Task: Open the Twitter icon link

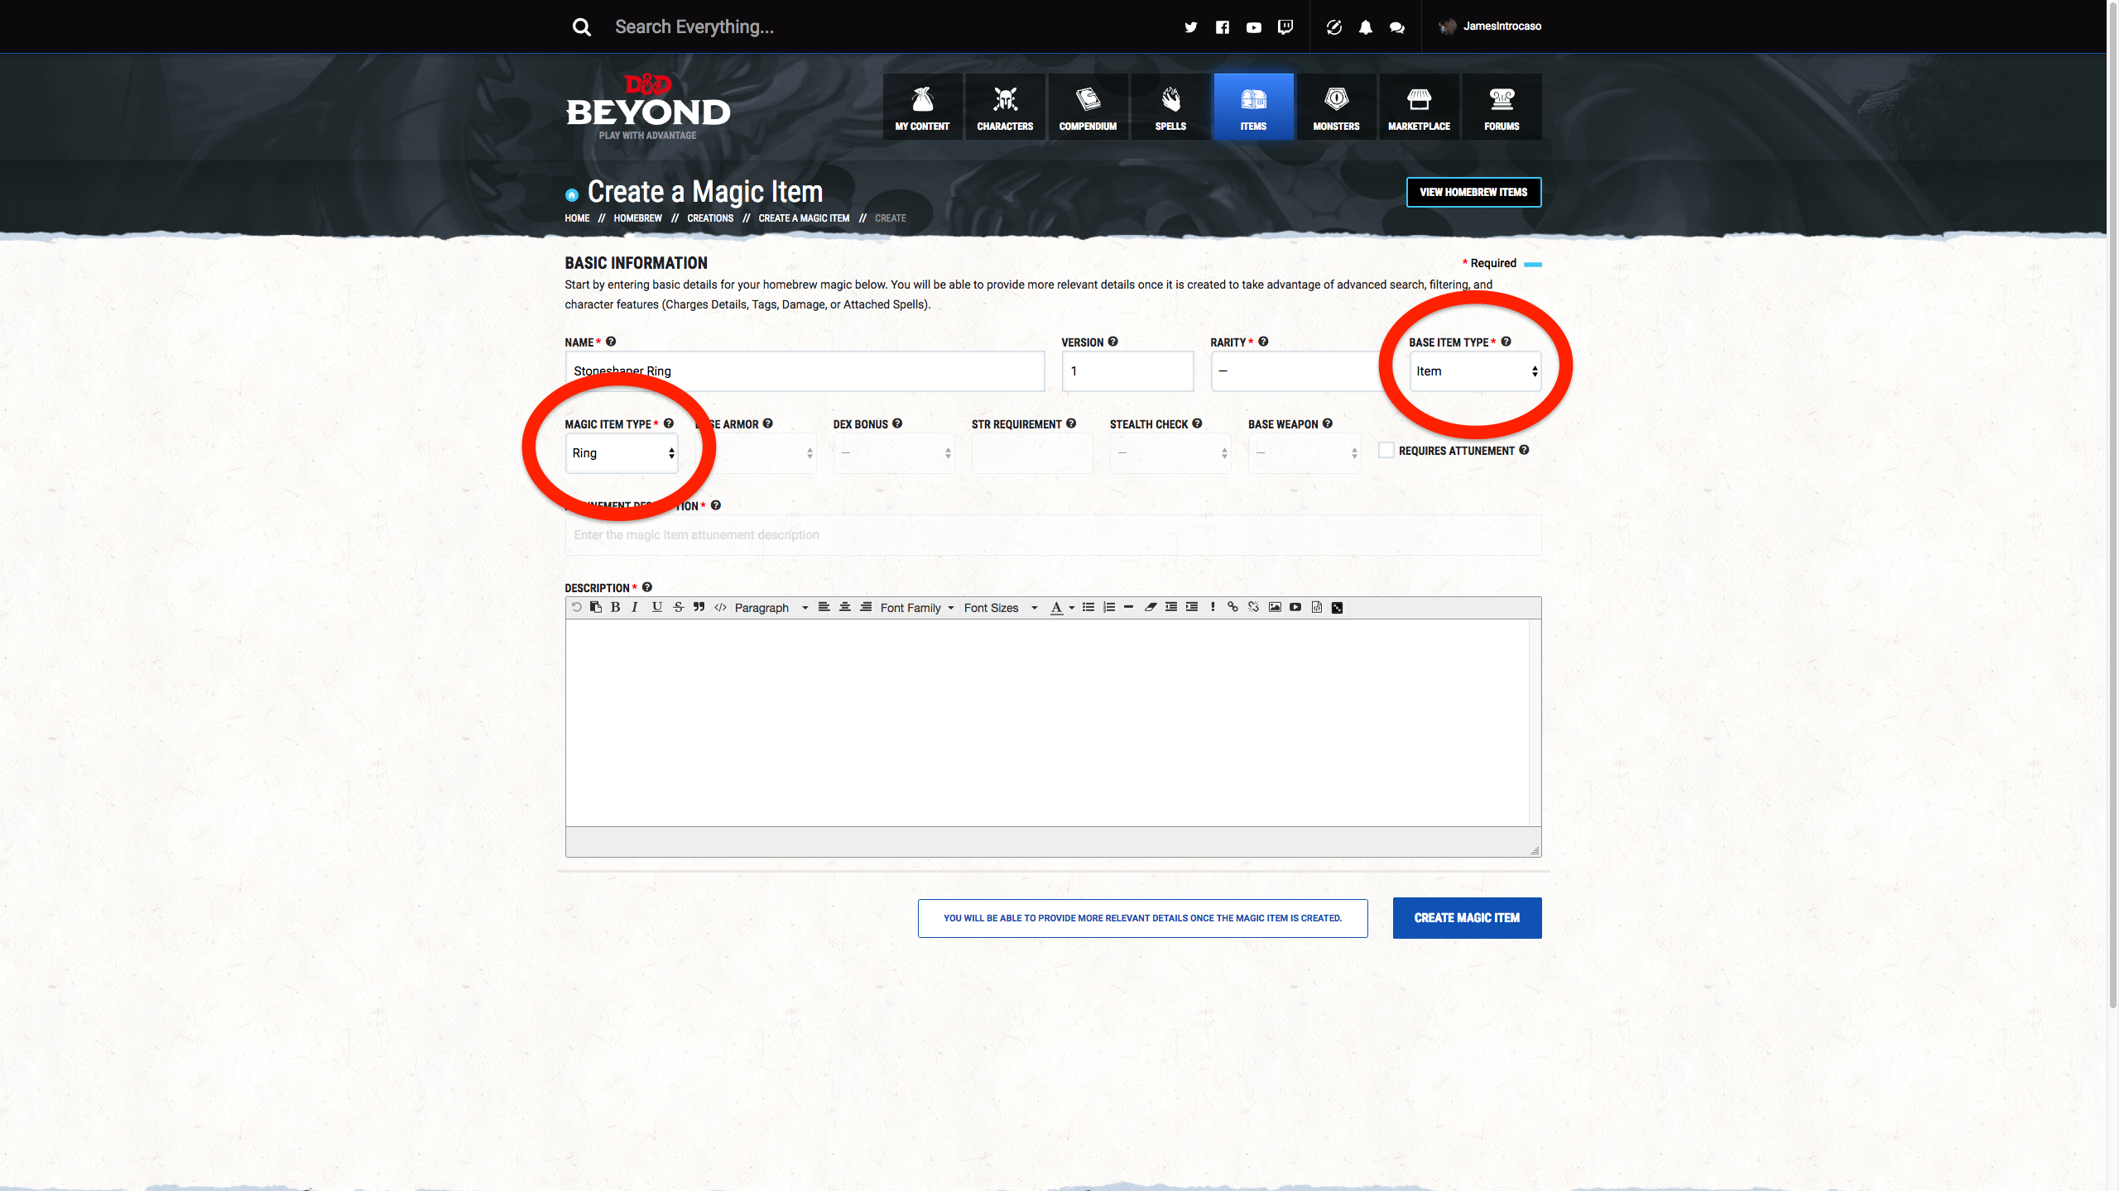Action: point(1190,27)
